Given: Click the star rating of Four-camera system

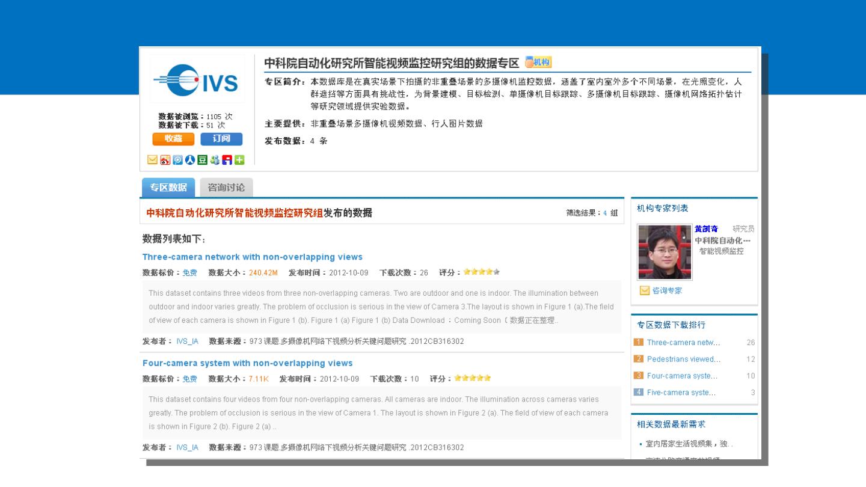Looking at the screenshot, I should click(x=473, y=378).
